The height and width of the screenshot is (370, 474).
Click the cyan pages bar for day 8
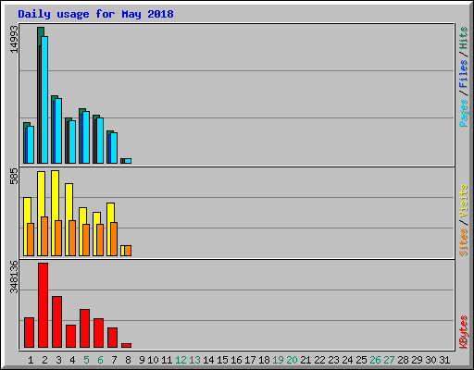point(128,161)
